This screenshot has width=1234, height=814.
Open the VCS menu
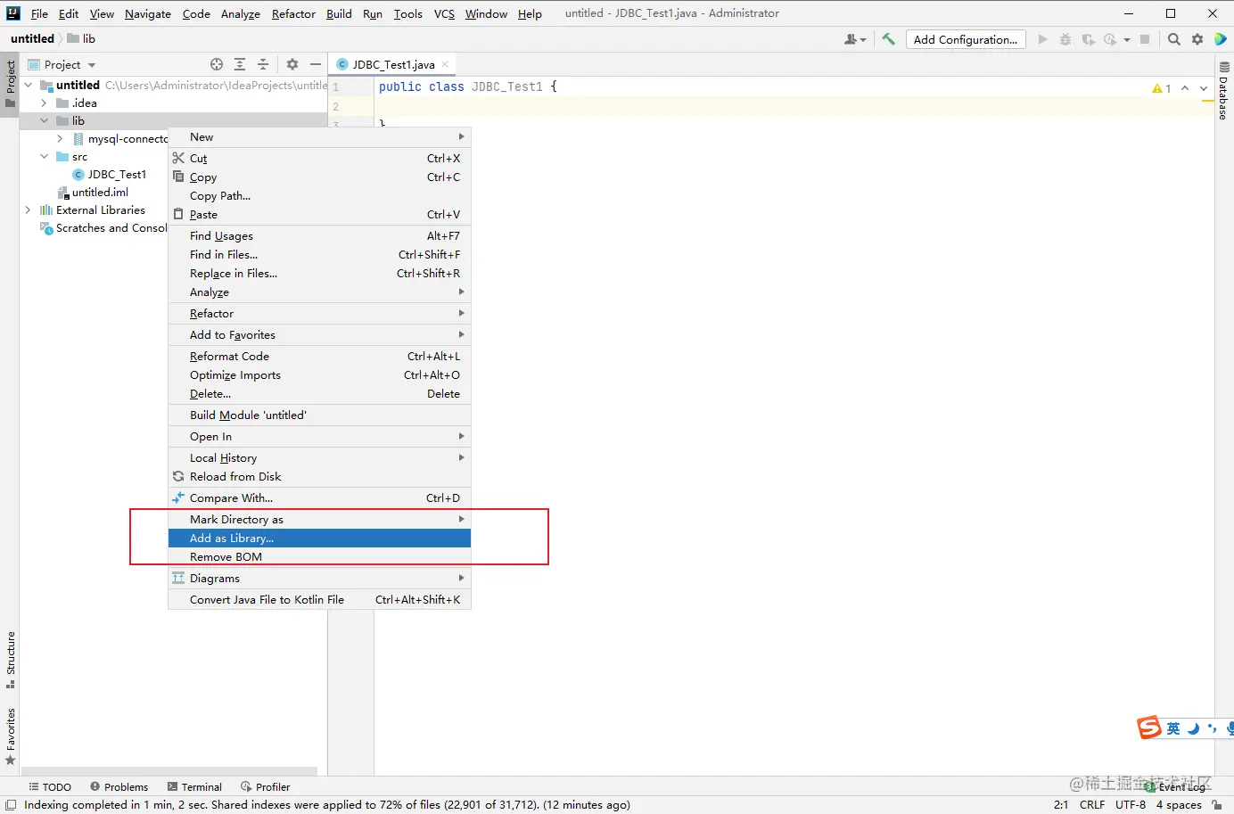444,13
